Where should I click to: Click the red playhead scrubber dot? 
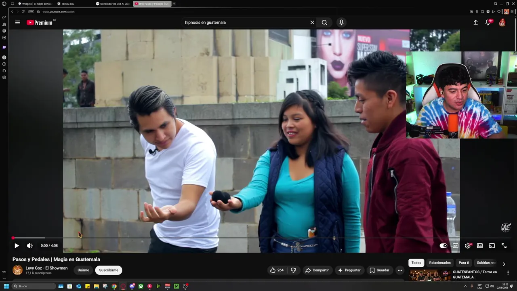click(13, 238)
